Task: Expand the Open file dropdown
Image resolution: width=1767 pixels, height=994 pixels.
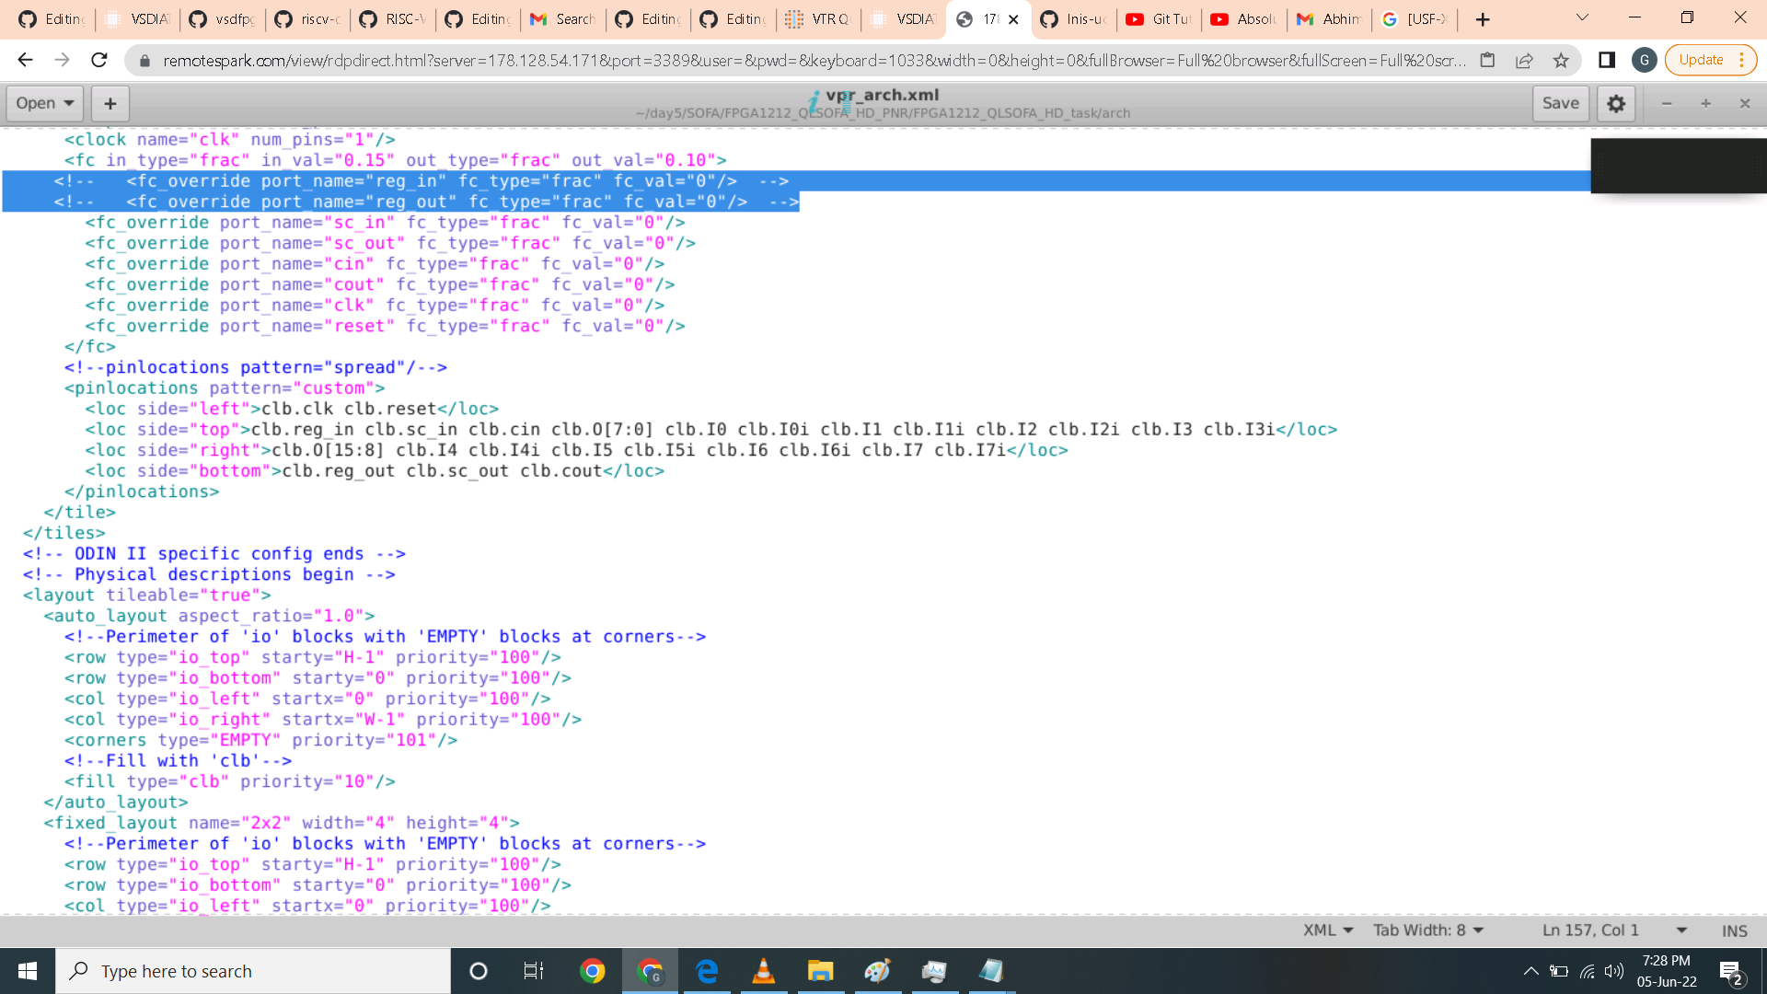Action: click(44, 103)
